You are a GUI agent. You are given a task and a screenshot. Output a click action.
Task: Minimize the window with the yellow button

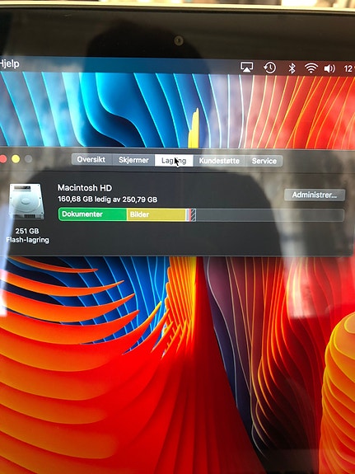[16, 159]
